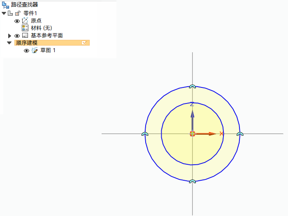Click the checkmark in 顺序建模 row
The height and width of the screenshot is (216, 288).
(x=84, y=43)
